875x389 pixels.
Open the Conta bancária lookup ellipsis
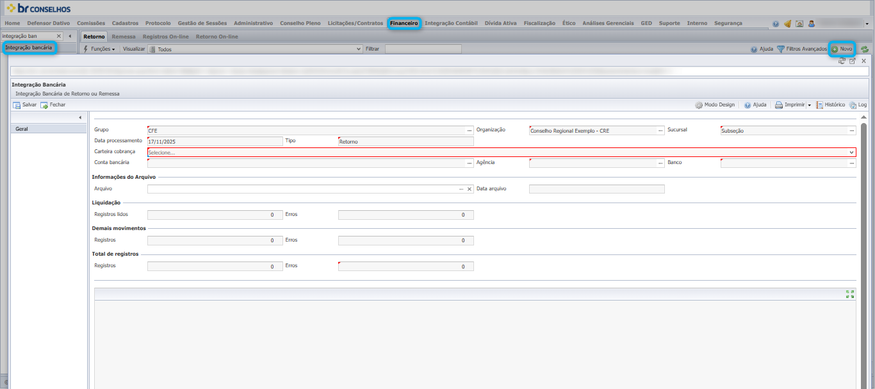[x=470, y=163]
